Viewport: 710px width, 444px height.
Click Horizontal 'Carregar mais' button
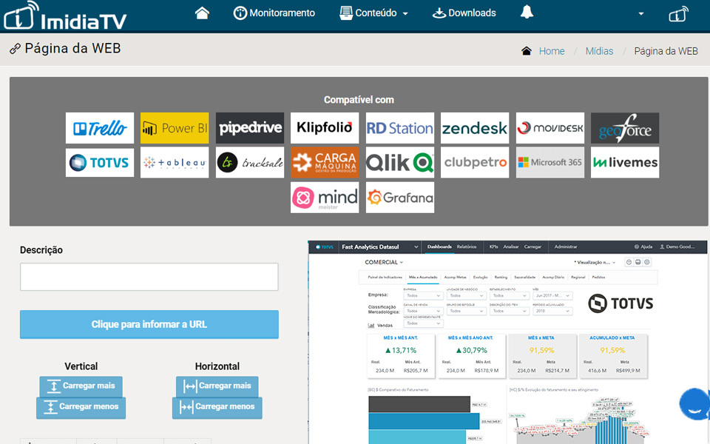tap(217, 386)
